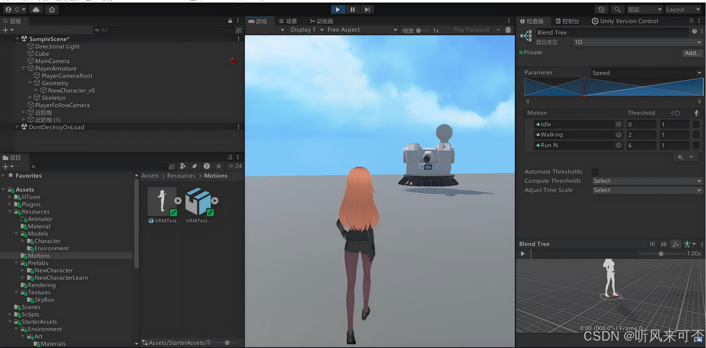Pause the game with the pause icon
This screenshot has width=706, height=348.
pyautogui.click(x=352, y=10)
